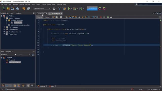The width and height of the screenshot is (162, 91).
Task: Collapse the Source Packages node
Action: click(4, 18)
